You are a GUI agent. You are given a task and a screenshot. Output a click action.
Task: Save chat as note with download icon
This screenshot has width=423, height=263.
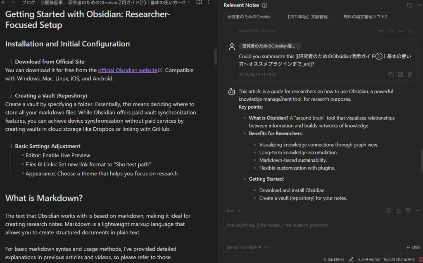click(x=399, y=211)
